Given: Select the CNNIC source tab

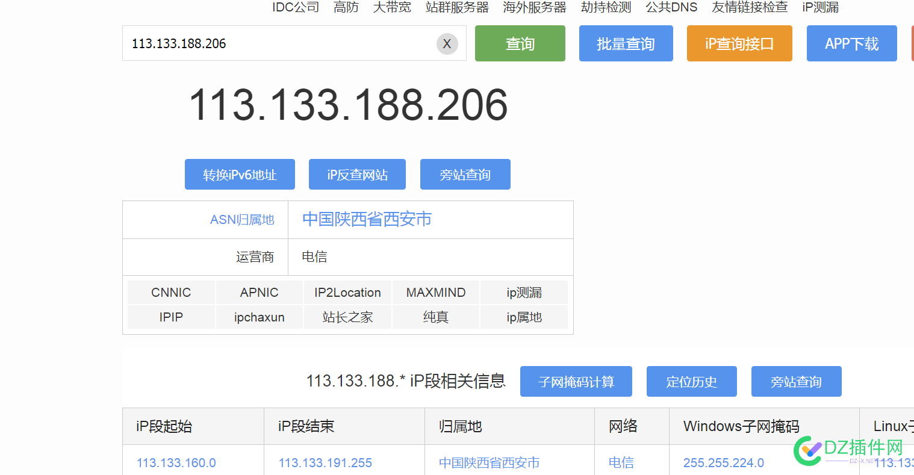Looking at the screenshot, I should (171, 293).
